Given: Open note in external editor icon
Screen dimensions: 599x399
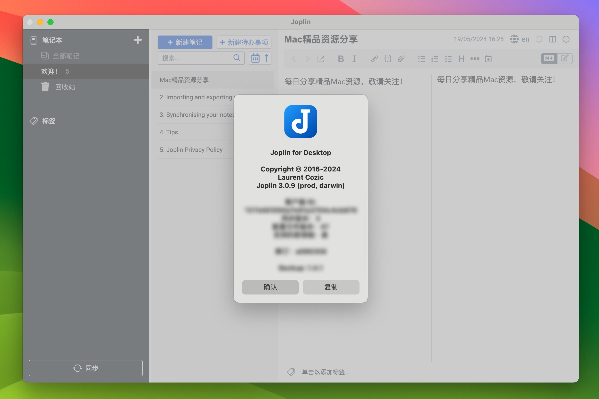Looking at the screenshot, I should (x=321, y=59).
